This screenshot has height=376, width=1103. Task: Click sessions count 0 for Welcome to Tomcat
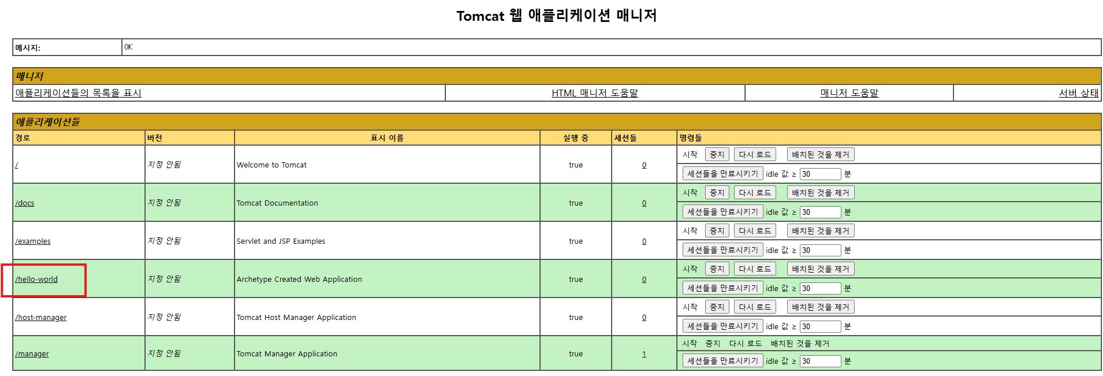[x=644, y=165]
